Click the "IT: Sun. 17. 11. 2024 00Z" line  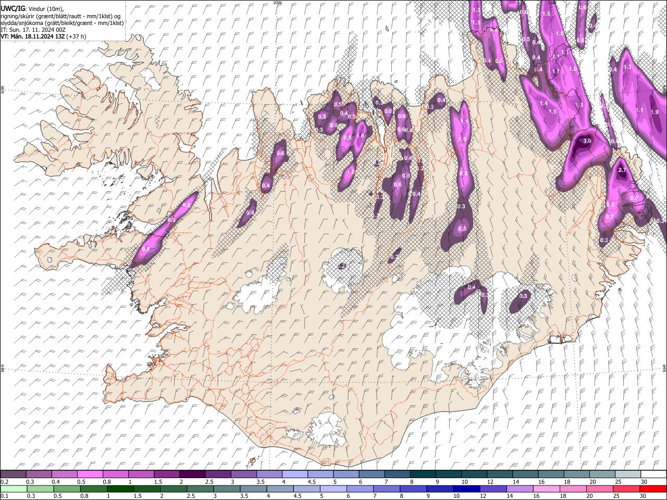[x=33, y=29]
